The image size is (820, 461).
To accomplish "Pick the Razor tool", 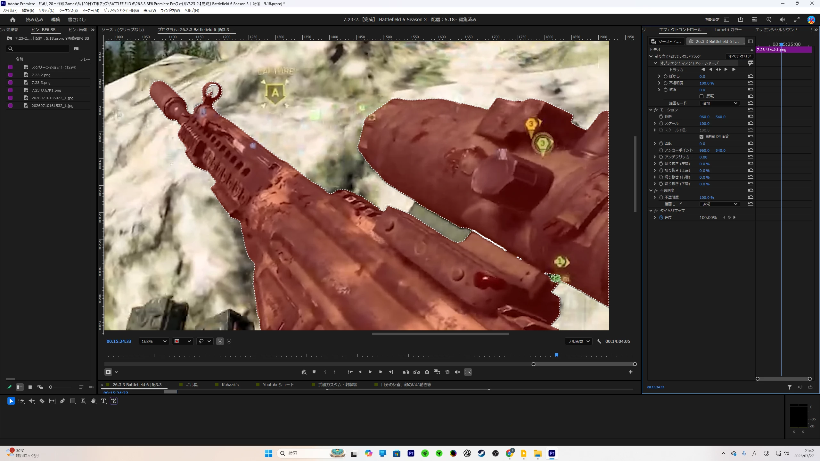I will [42, 401].
